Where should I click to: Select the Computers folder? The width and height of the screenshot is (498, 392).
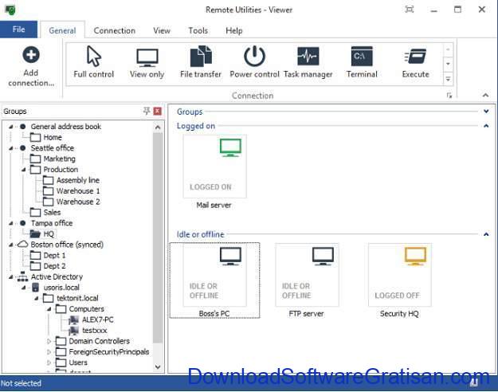tap(80, 309)
